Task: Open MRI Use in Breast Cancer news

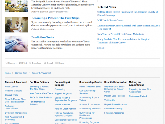Action: point(110,20)
